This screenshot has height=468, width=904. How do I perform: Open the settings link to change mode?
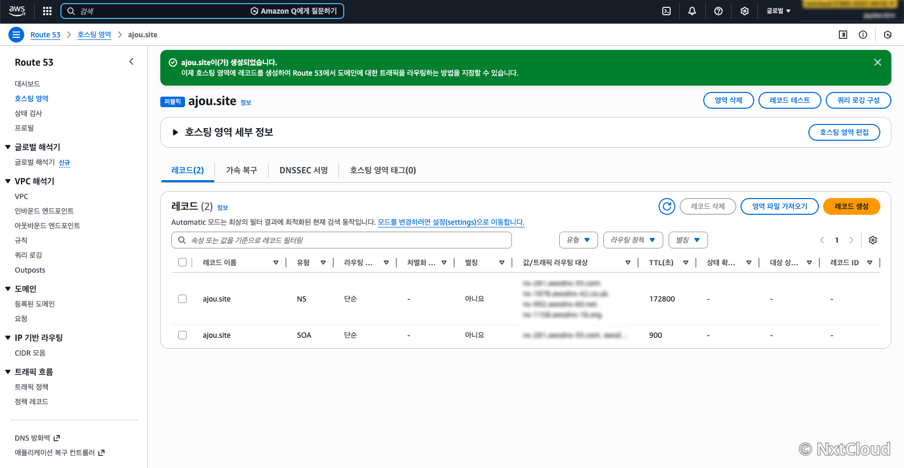point(451,222)
